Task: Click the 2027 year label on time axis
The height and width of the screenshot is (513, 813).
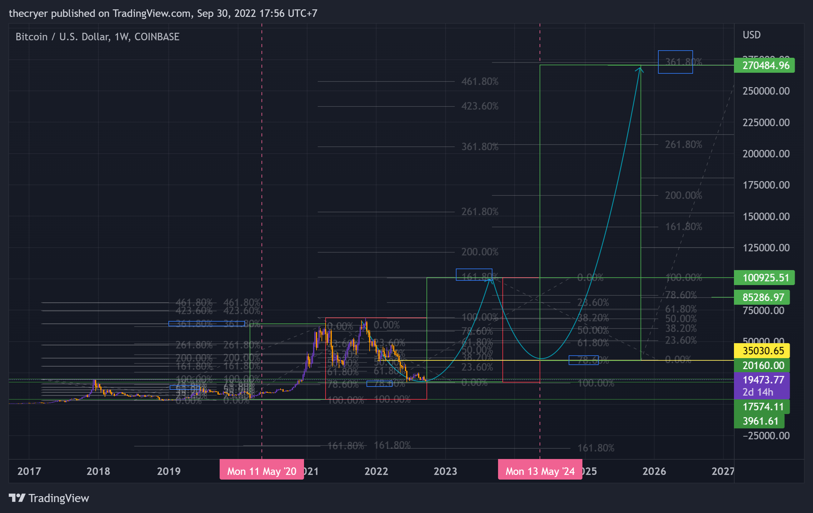Action: point(722,471)
